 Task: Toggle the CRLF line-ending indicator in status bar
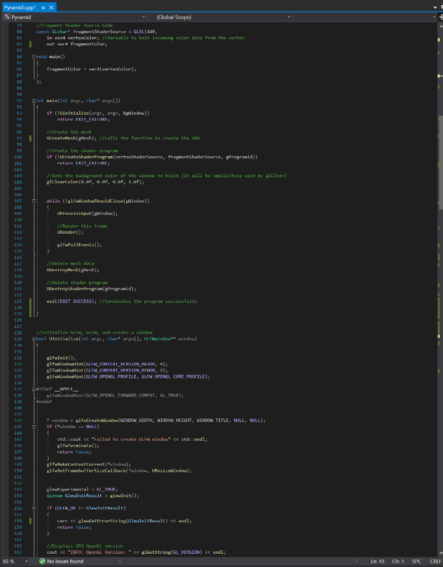(435, 561)
